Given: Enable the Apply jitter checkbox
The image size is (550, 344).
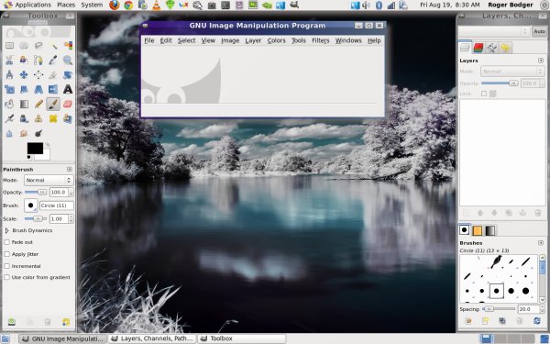Looking at the screenshot, I should tap(6, 254).
